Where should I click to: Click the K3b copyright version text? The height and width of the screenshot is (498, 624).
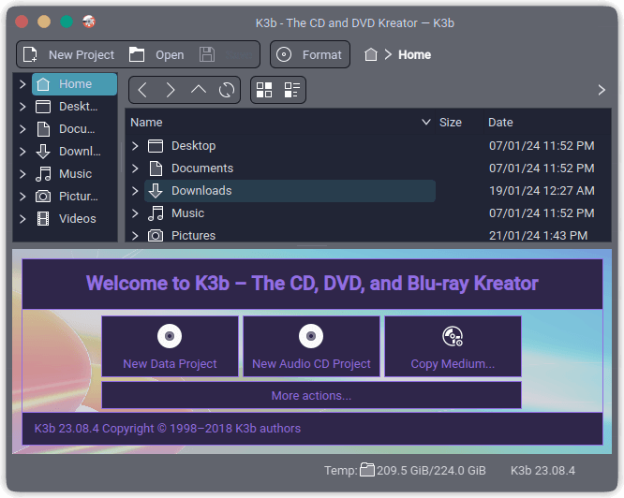[167, 429]
